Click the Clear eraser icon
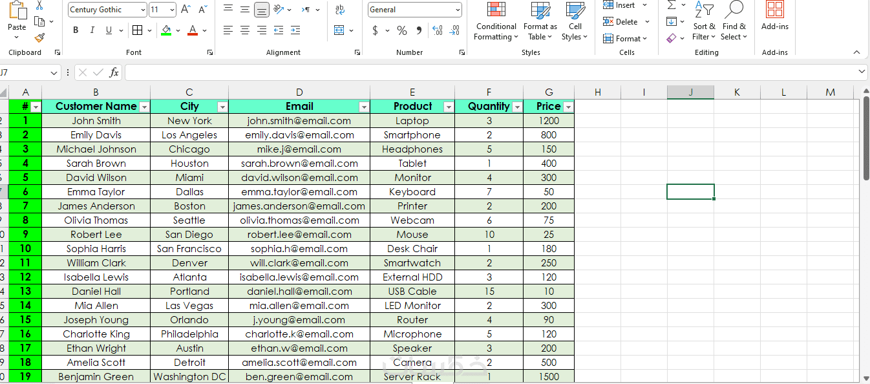870x384 pixels. [672, 39]
